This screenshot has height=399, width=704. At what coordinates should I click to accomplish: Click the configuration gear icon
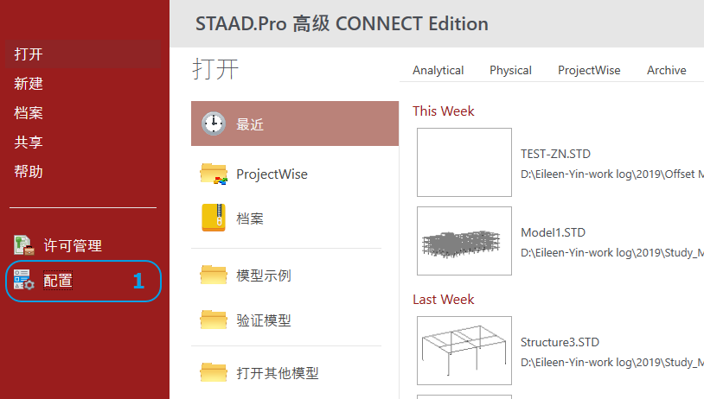pos(23,280)
